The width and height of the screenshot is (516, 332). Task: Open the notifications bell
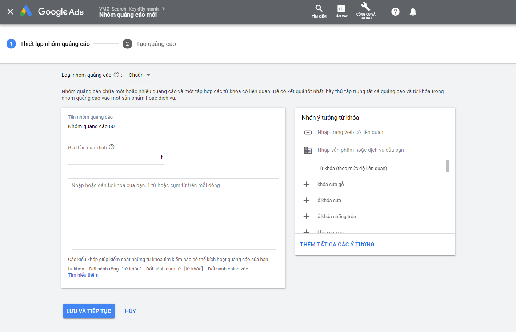click(x=413, y=12)
